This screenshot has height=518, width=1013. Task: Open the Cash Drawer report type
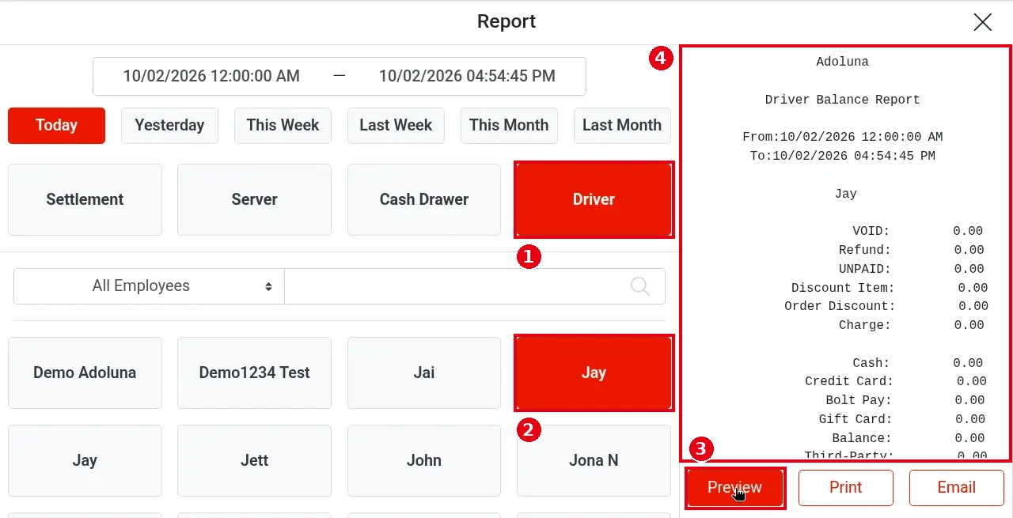tap(424, 199)
